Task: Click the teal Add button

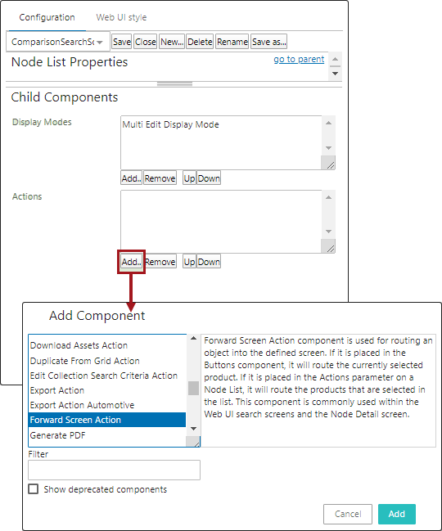Action: click(397, 514)
